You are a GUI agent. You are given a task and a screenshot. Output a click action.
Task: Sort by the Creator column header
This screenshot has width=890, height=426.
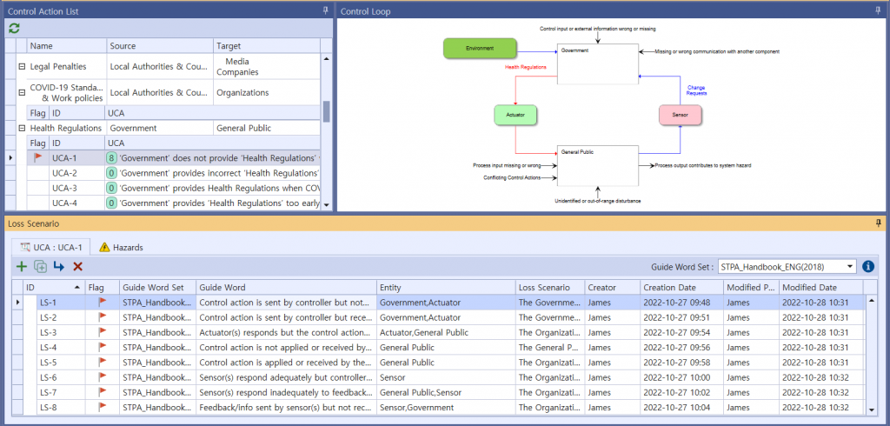(x=613, y=288)
